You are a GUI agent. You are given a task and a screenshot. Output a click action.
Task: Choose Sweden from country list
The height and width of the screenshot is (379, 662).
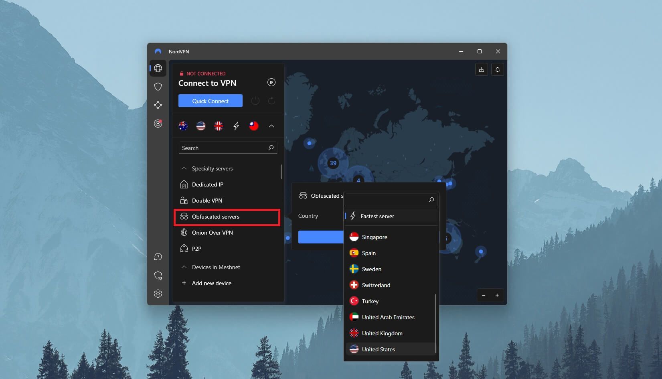coord(391,269)
